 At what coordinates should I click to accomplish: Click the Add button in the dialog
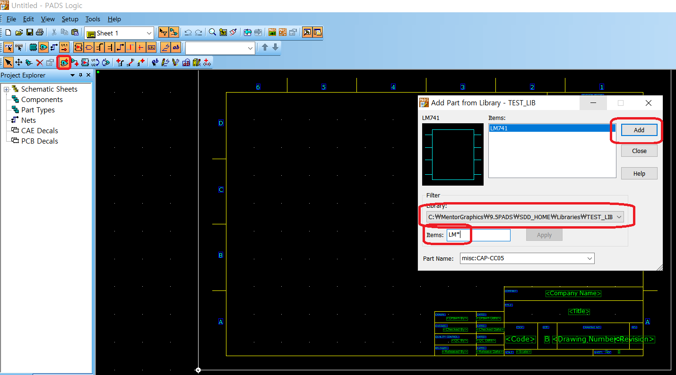point(639,130)
